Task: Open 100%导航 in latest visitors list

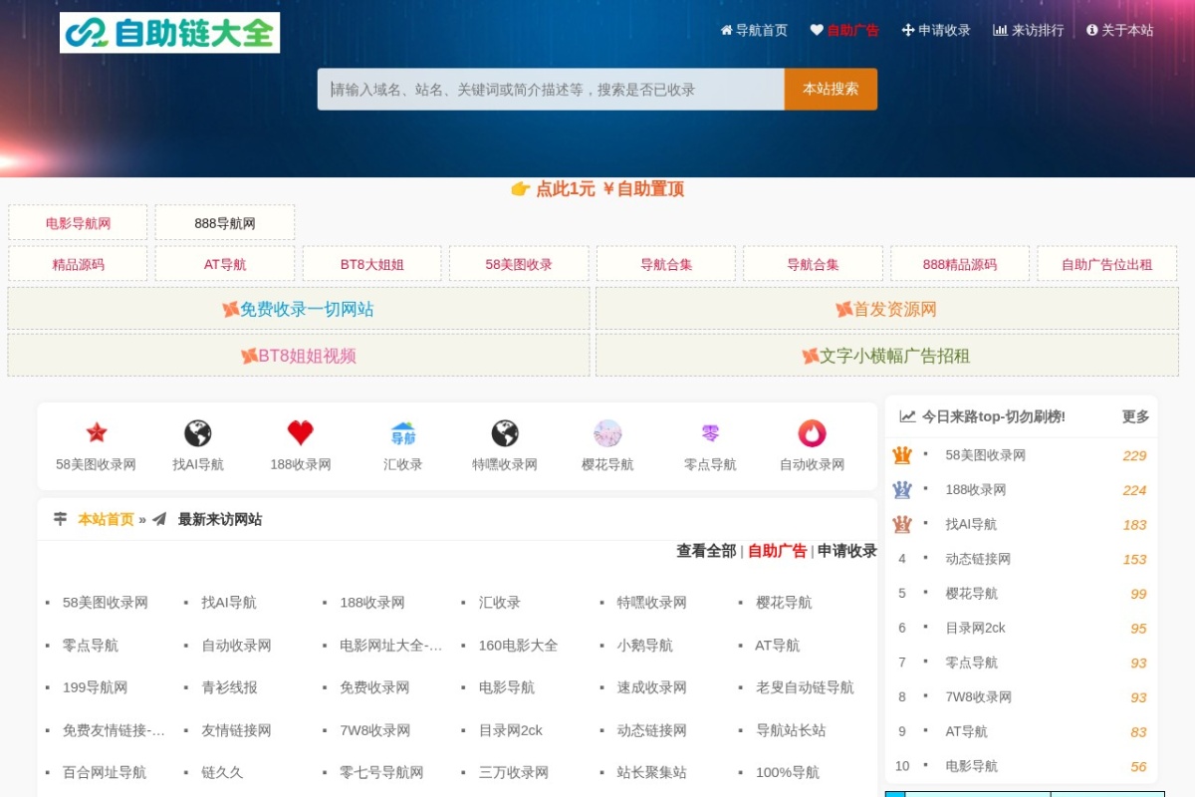Action: 788,772
